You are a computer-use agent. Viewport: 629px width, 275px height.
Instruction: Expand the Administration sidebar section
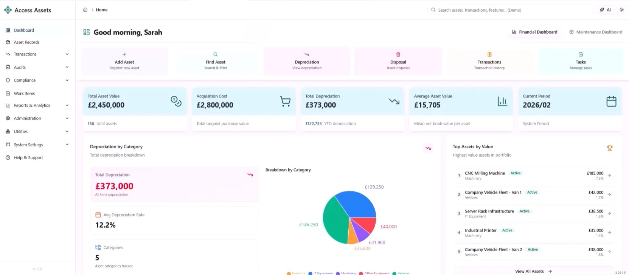point(67,118)
